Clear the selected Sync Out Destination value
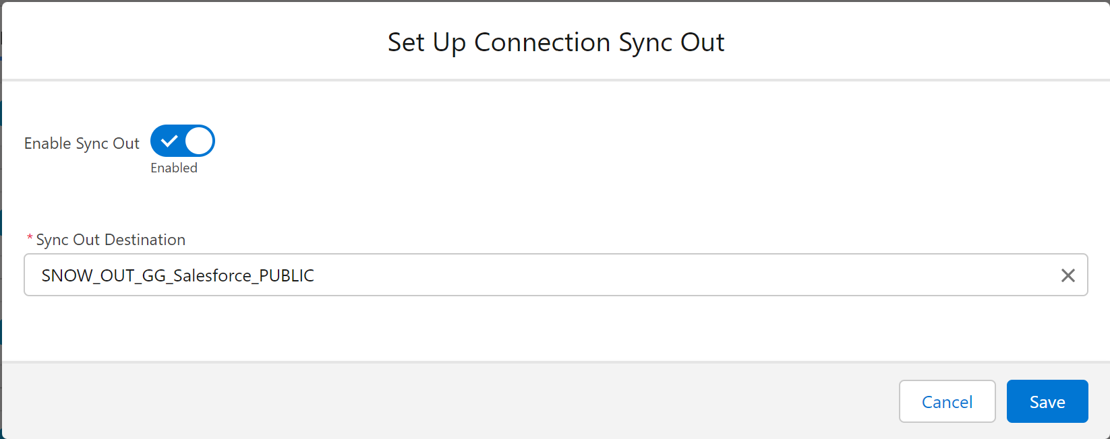Image resolution: width=1110 pixels, height=439 pixels. pos(1068,275)
